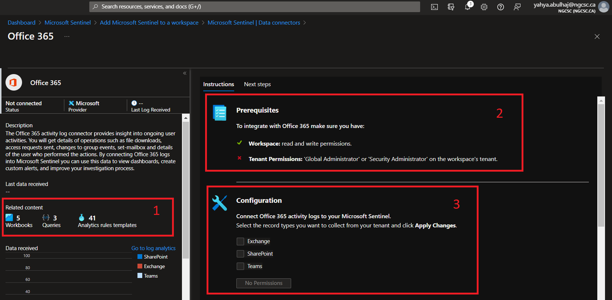
Task: Click the Last Log Received clock icon
Action: (x=134, y=103)
